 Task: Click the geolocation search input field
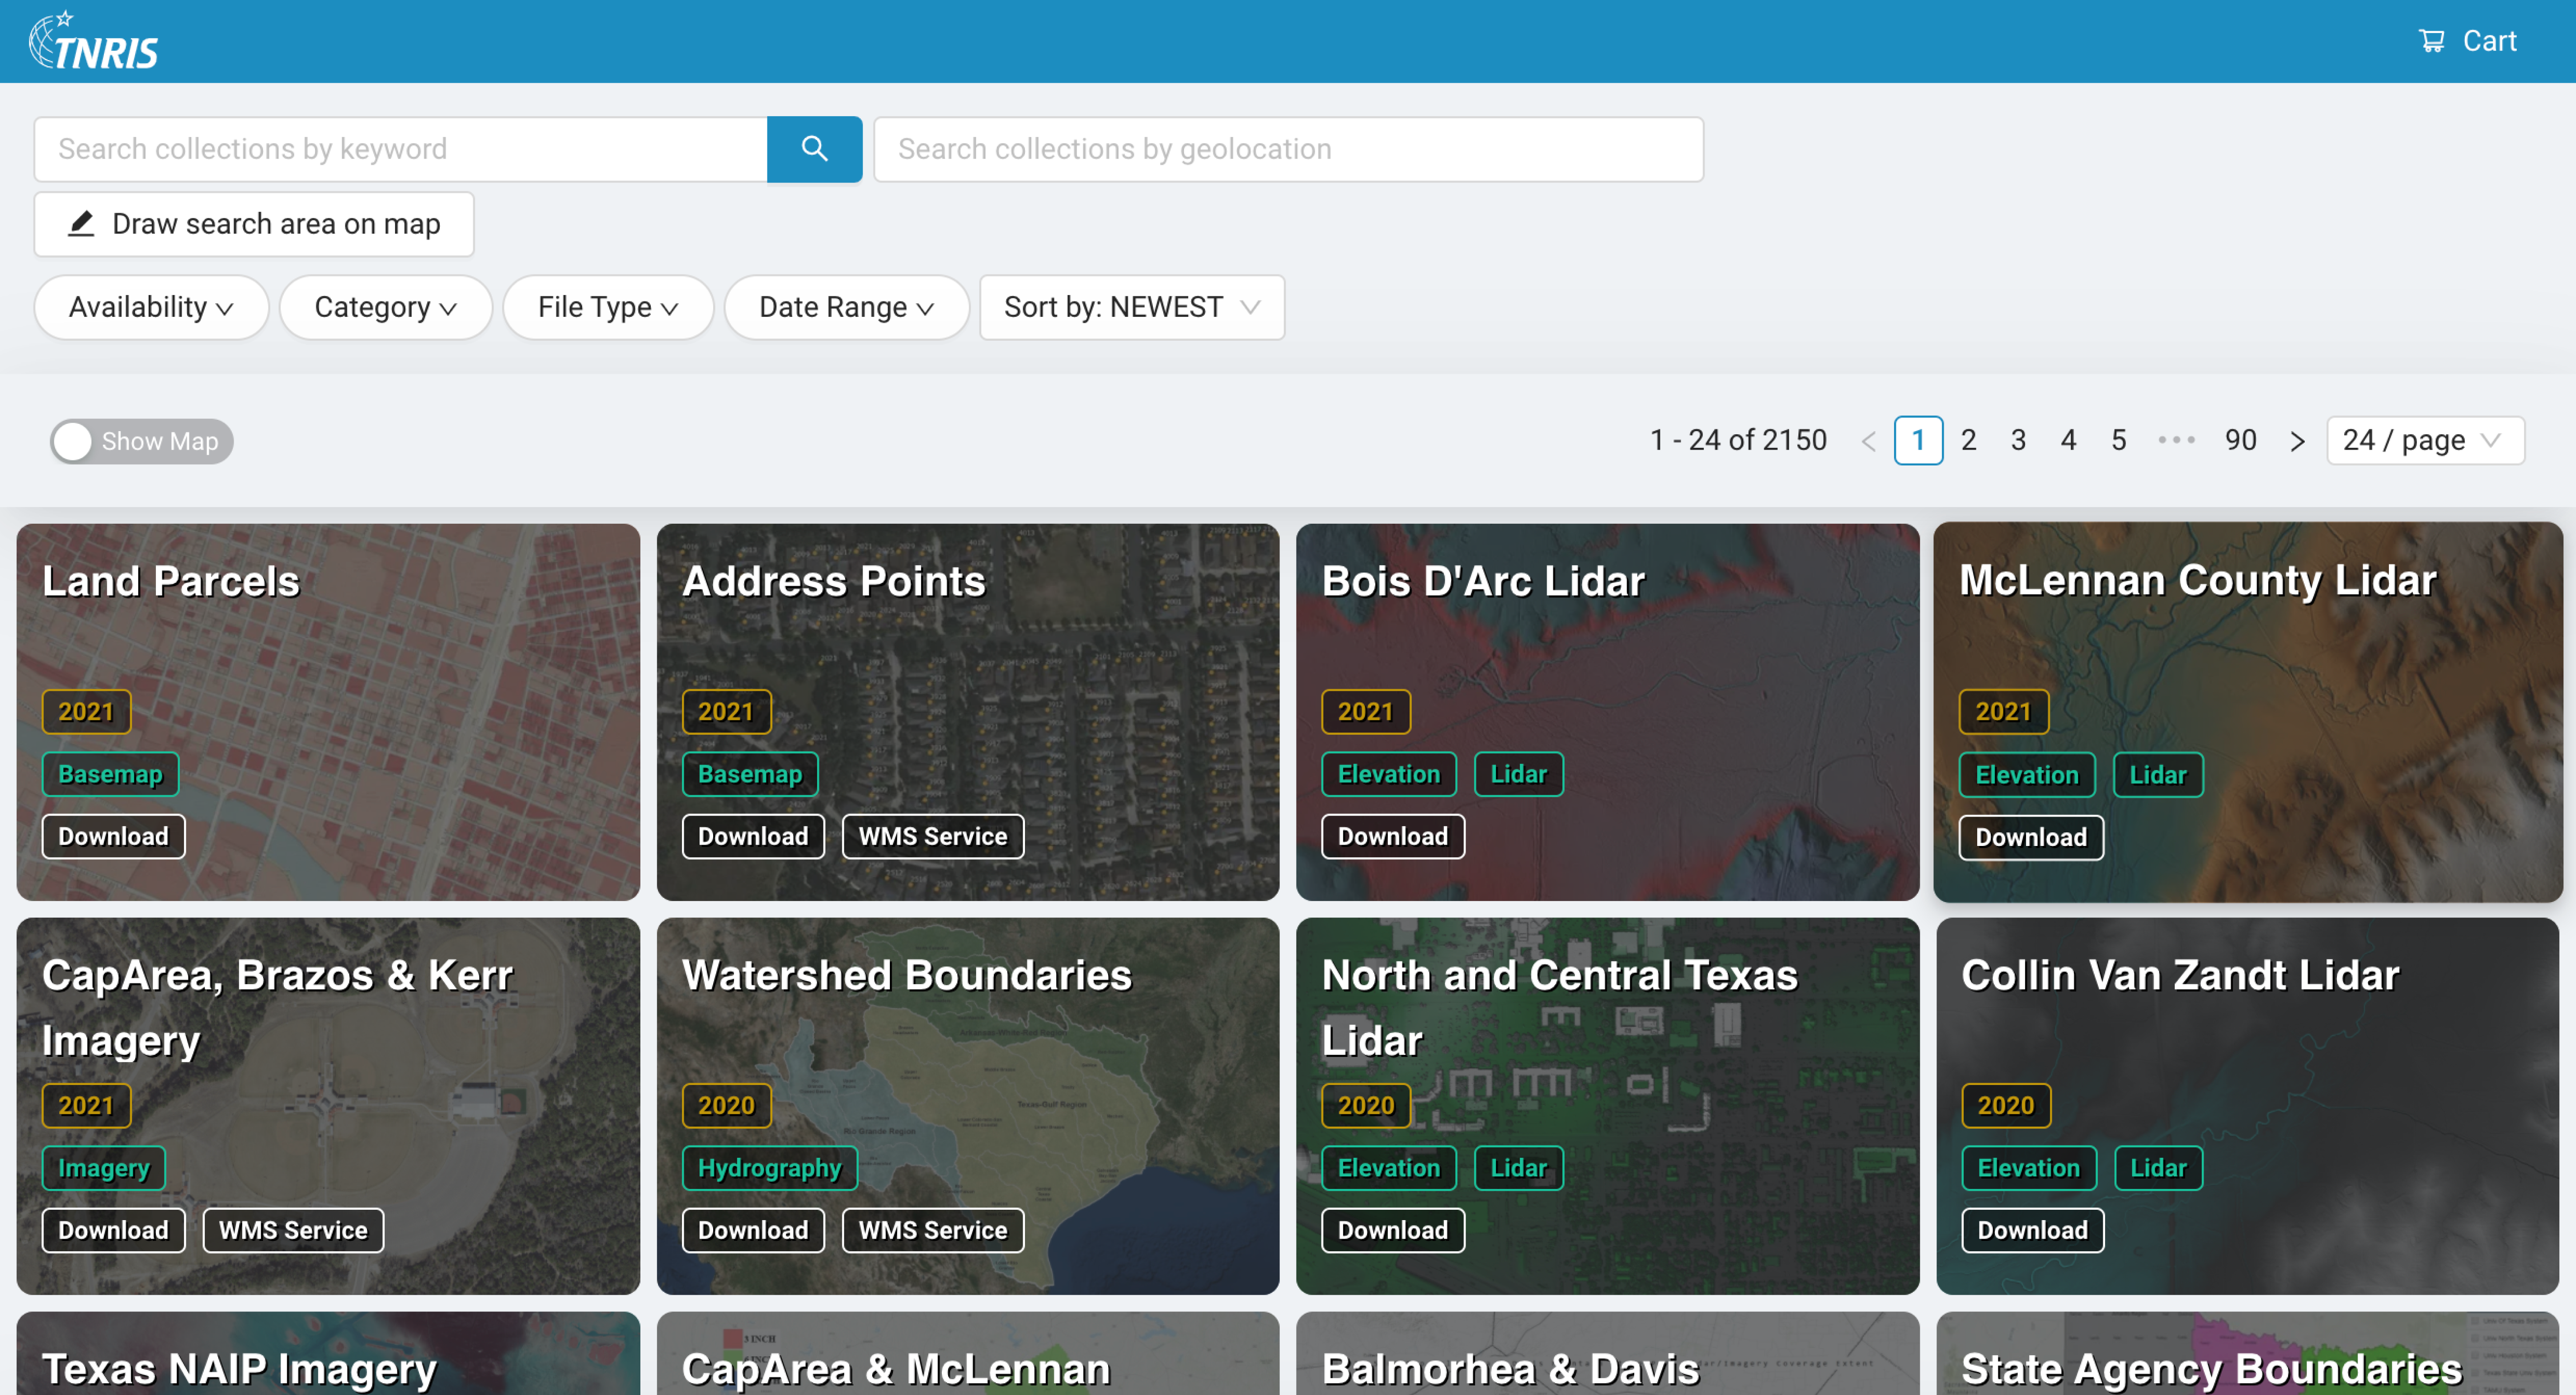click(x=1288, y=148)
